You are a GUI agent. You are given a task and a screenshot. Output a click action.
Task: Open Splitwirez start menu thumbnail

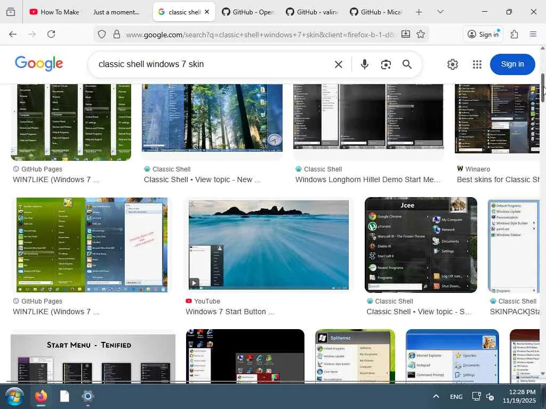pos(355,356)
